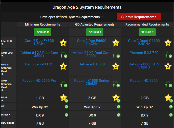Open Radeon X1800 Series 256MB link
174x128 pixels.
coord(91,82)
